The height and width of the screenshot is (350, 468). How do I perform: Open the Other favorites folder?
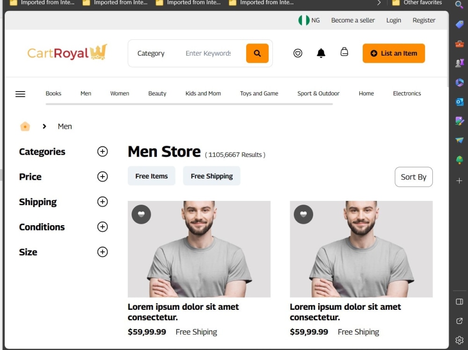(x=417, y=3)
